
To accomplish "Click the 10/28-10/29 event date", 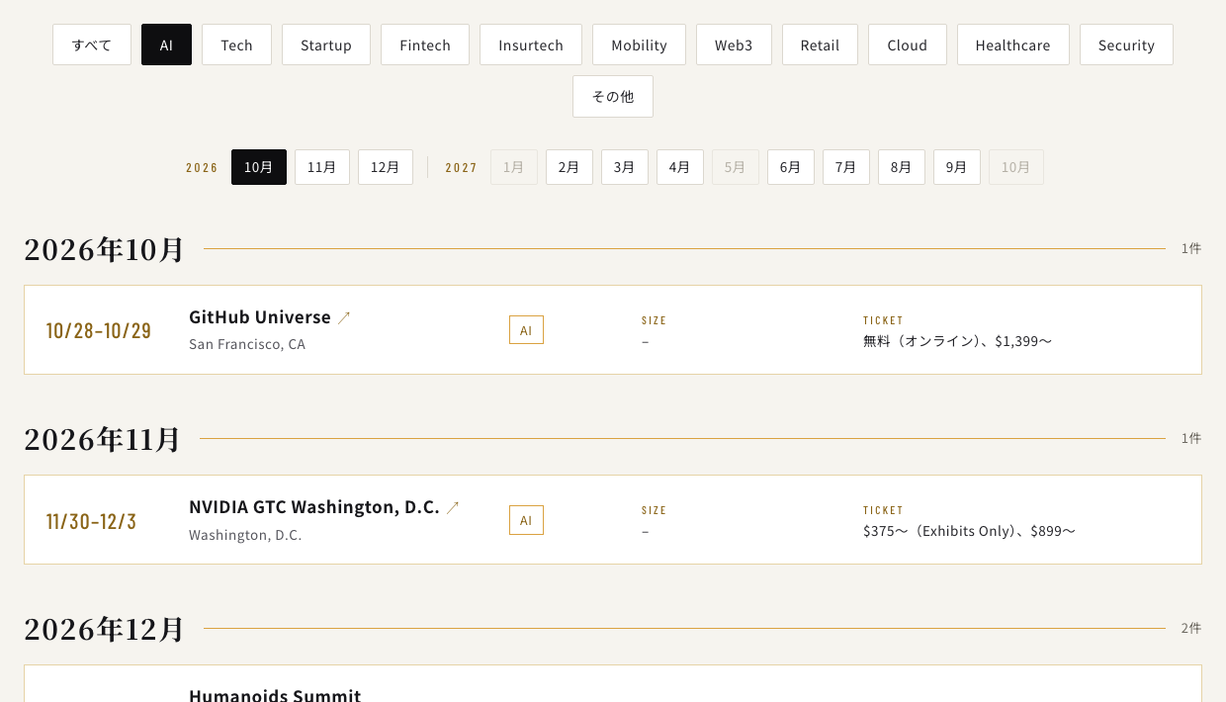I will (x=99, y=330).
